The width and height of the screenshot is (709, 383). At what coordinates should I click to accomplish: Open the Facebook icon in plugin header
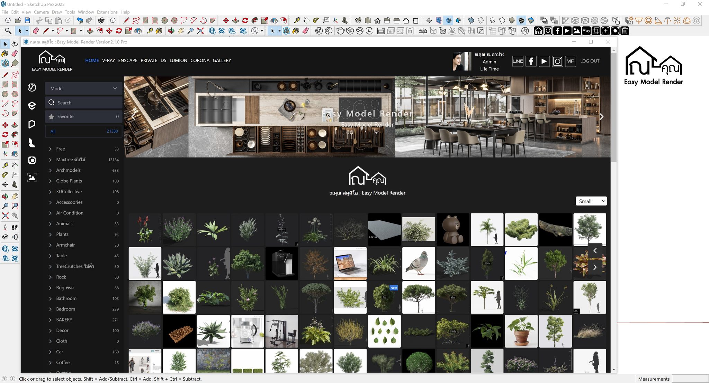pyautogui.click(x=531, y=61)
